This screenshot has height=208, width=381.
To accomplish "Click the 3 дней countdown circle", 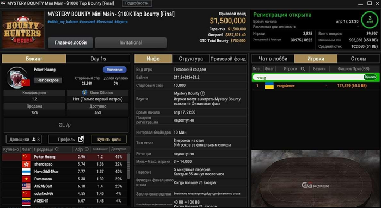I will pyautogui.click(x=370, y=20).
